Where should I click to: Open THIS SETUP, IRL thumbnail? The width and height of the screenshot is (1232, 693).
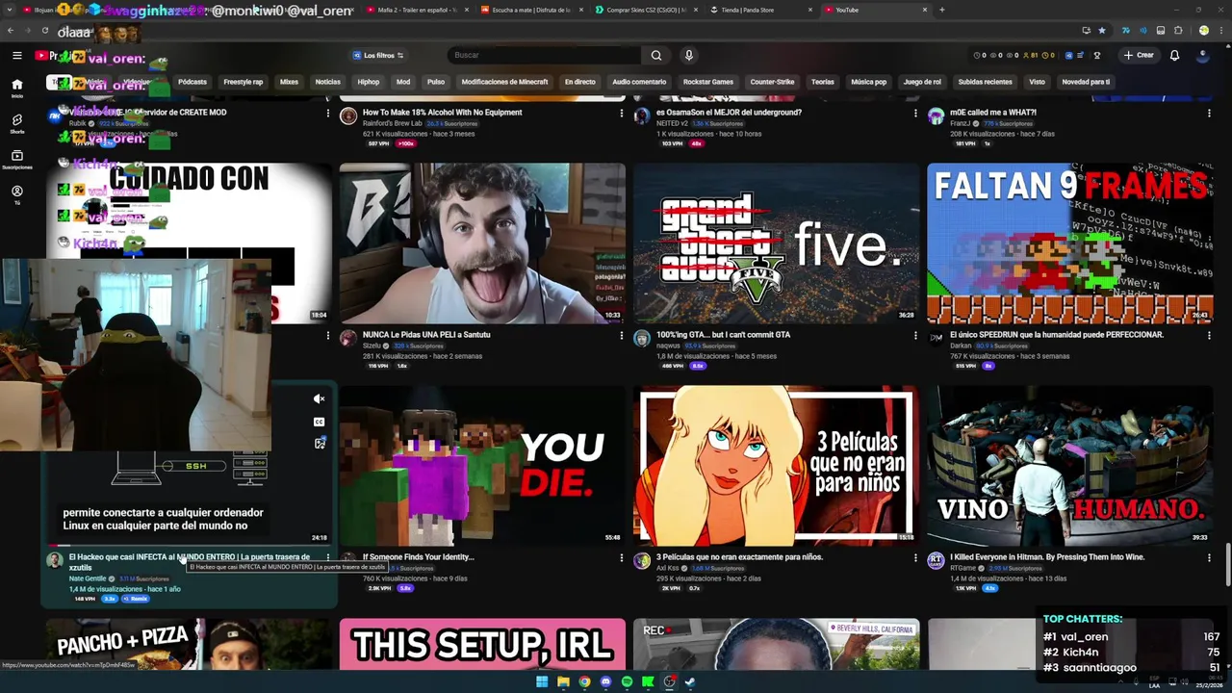coord(482,645)
